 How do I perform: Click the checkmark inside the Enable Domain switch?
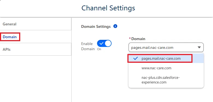pos(101,43)
